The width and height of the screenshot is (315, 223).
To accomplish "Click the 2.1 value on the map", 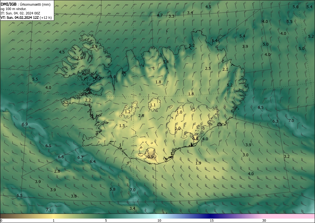I will tap(225, 70).
